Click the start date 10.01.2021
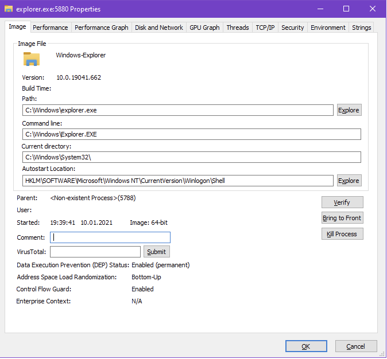Image resolution: width=387 pixels, height=359 pixels. click(96, 223)
